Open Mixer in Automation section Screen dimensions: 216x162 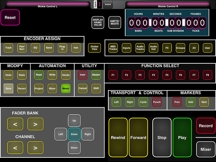52,88
